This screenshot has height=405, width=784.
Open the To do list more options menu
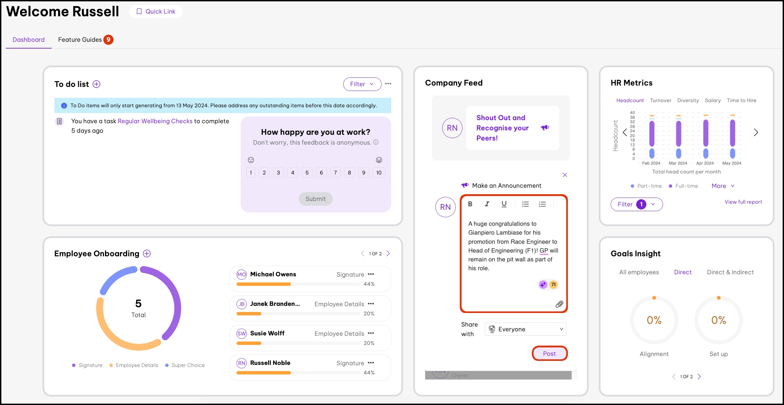click(388, 84)
